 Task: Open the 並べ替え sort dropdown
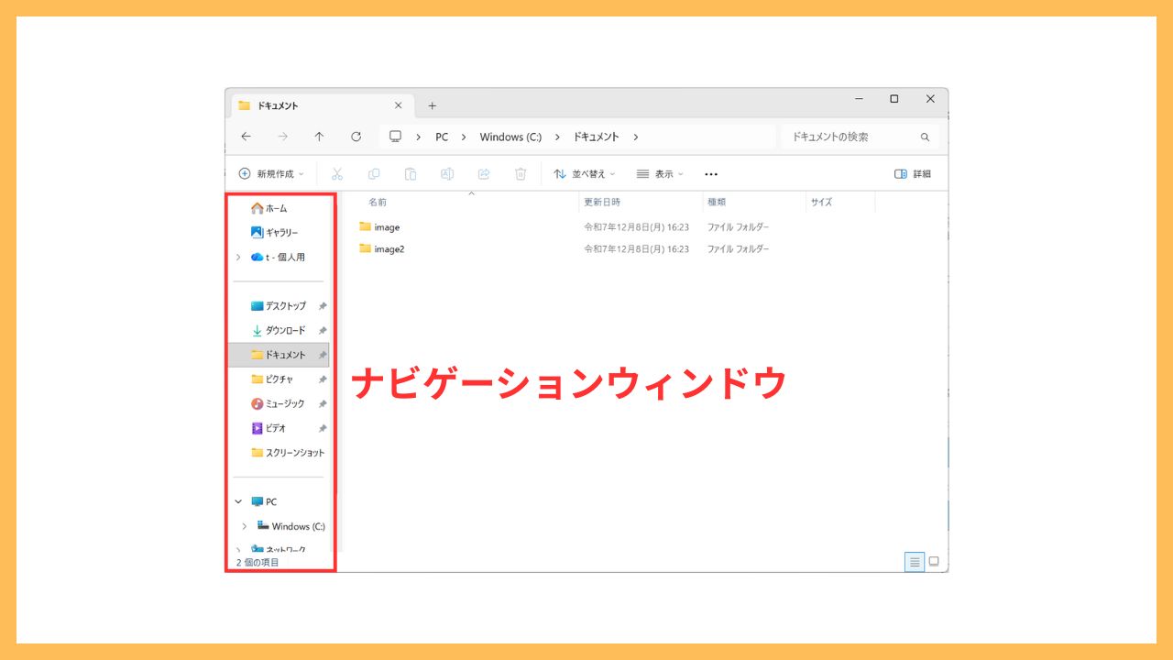(x=585, y=173)
